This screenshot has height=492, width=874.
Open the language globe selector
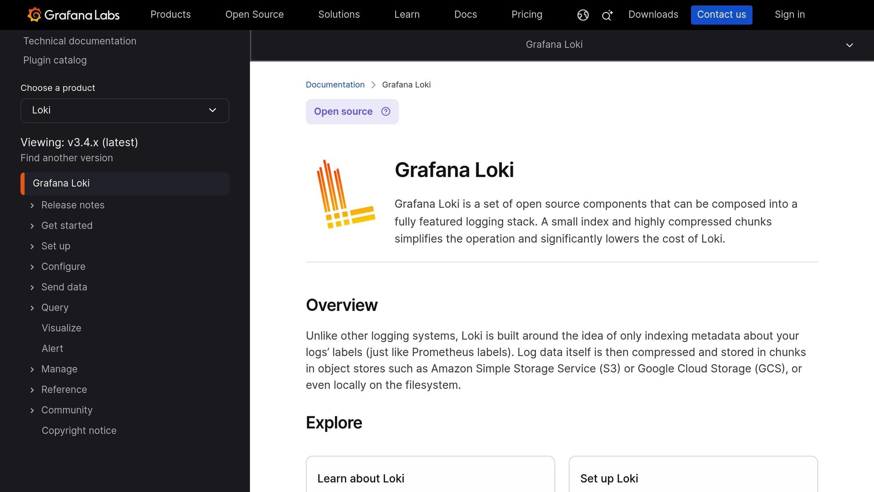click(x=582, y=15)
